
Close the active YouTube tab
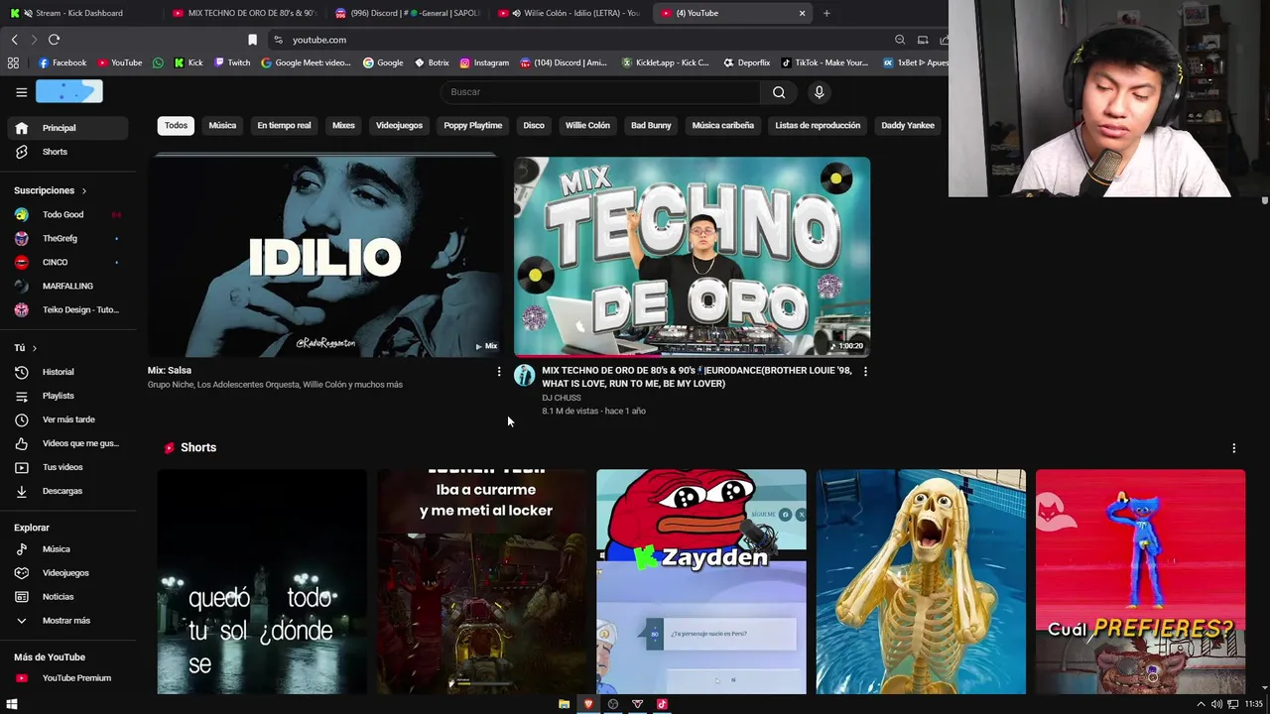point(802,13)
